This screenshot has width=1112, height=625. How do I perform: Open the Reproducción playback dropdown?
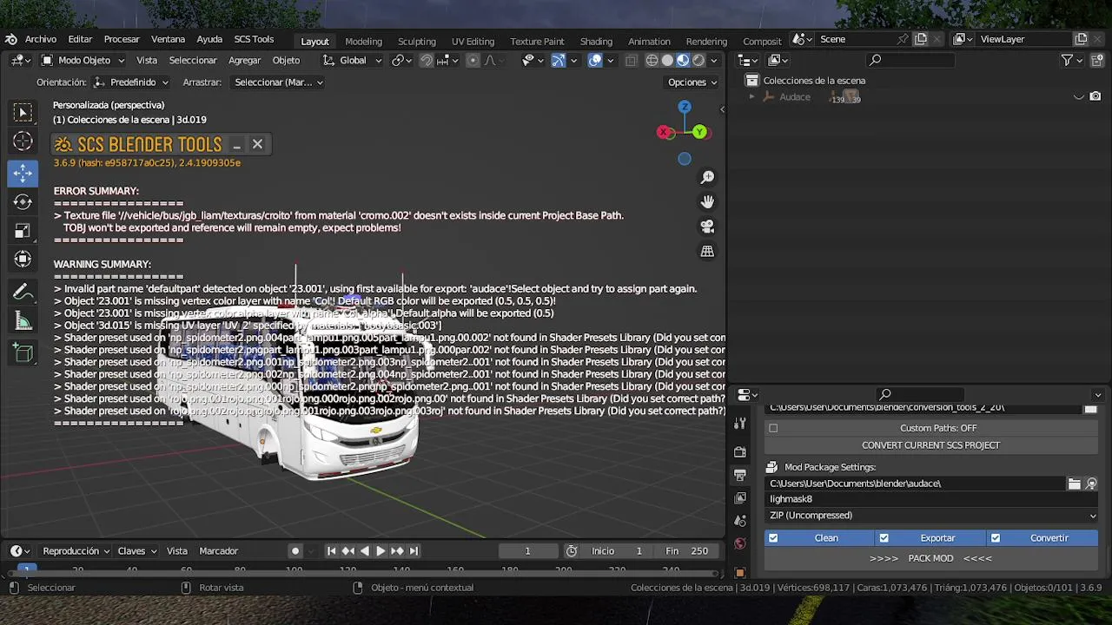pos(76,551)
